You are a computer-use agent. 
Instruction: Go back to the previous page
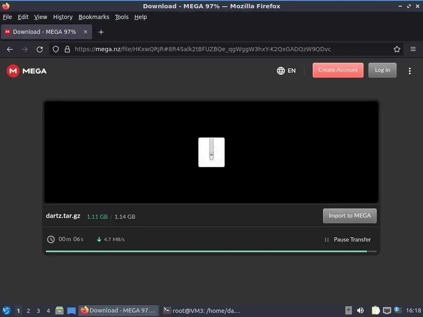click(10, 50)
